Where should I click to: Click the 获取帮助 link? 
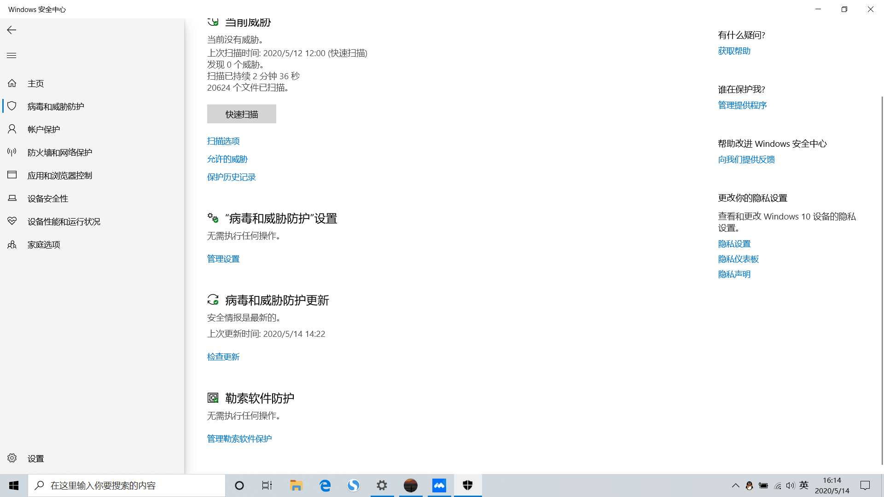pos(734,51)
